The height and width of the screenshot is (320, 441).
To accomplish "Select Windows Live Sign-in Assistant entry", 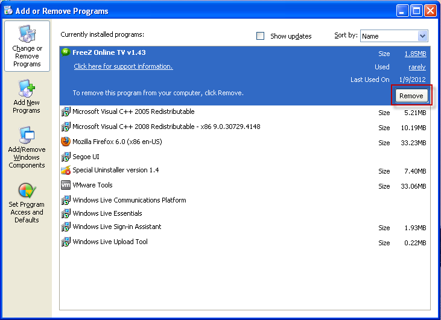I will 245,227.
